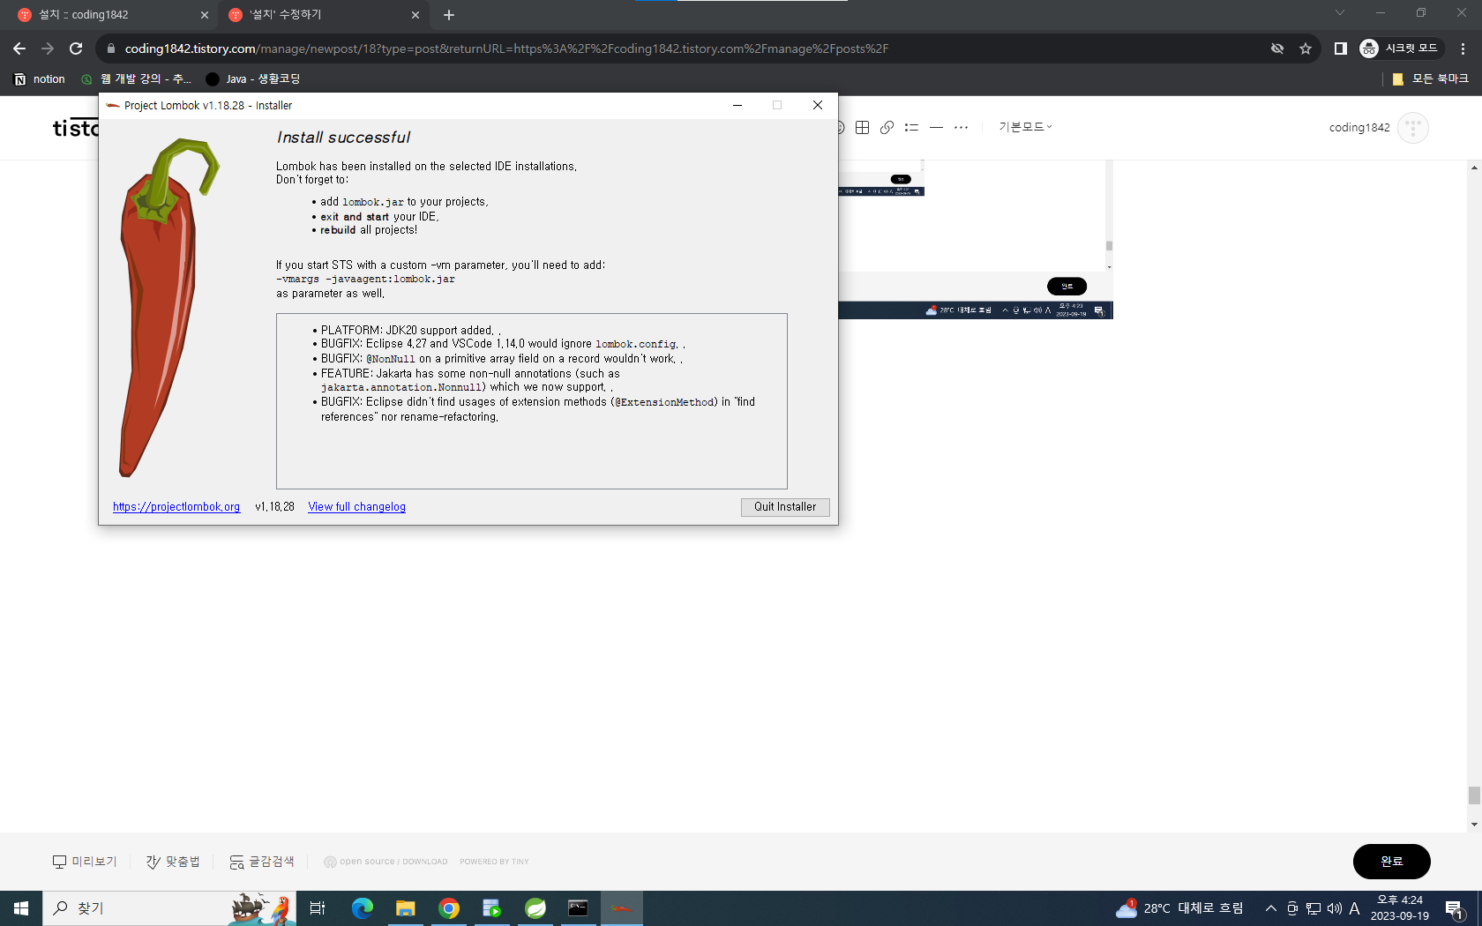Insert a horizontal line in the editor
This screenshot has width=1482, height=926.
pos(937,127)
